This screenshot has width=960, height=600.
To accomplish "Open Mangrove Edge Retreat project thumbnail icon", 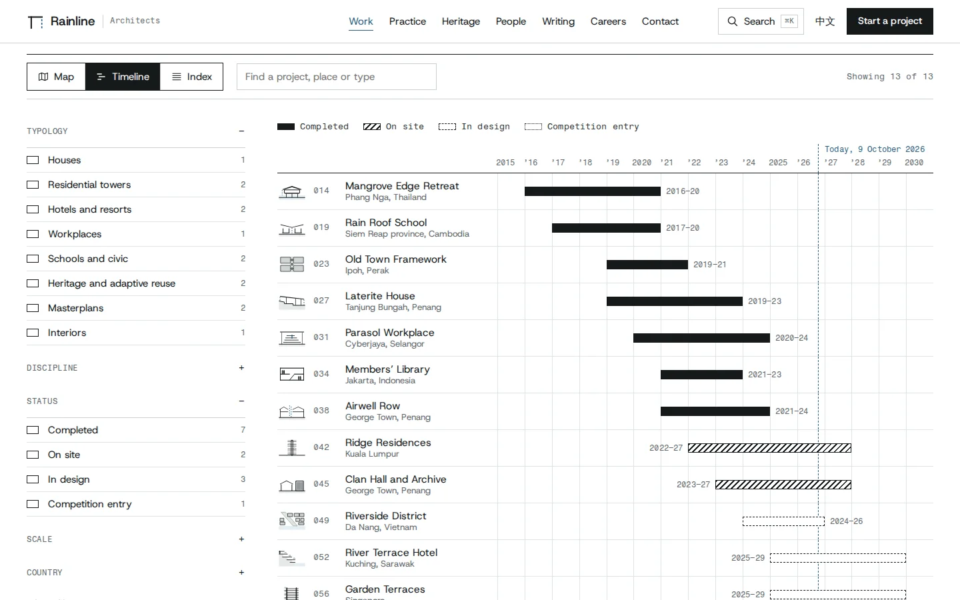I will 291,191.
